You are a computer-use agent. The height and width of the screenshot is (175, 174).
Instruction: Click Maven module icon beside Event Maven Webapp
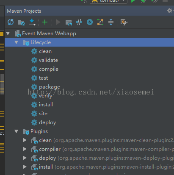tap(18, 33)
